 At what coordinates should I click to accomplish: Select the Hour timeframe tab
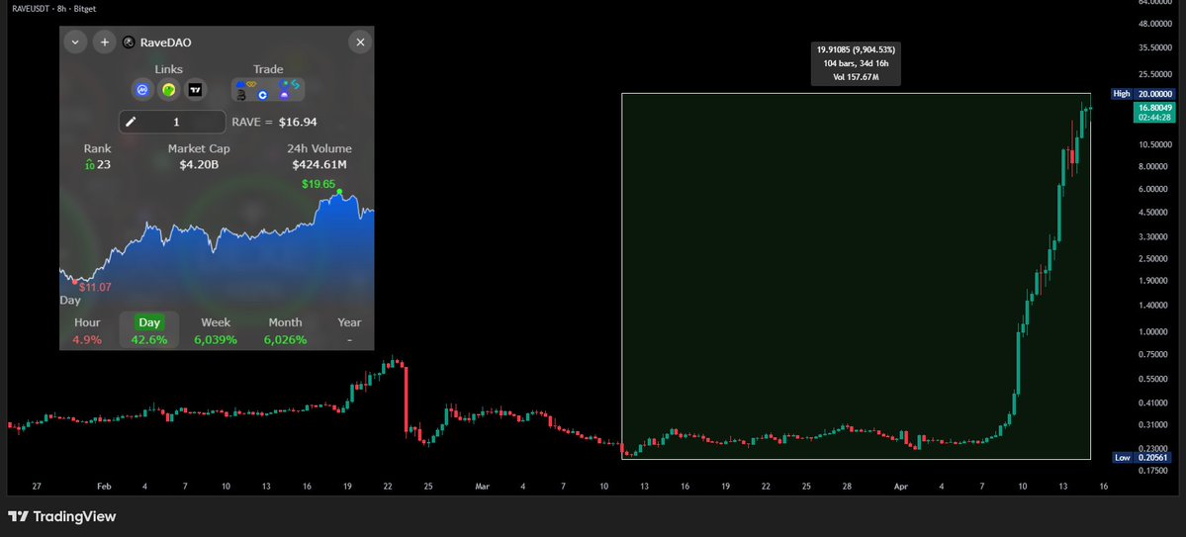[x=87, y=330]
